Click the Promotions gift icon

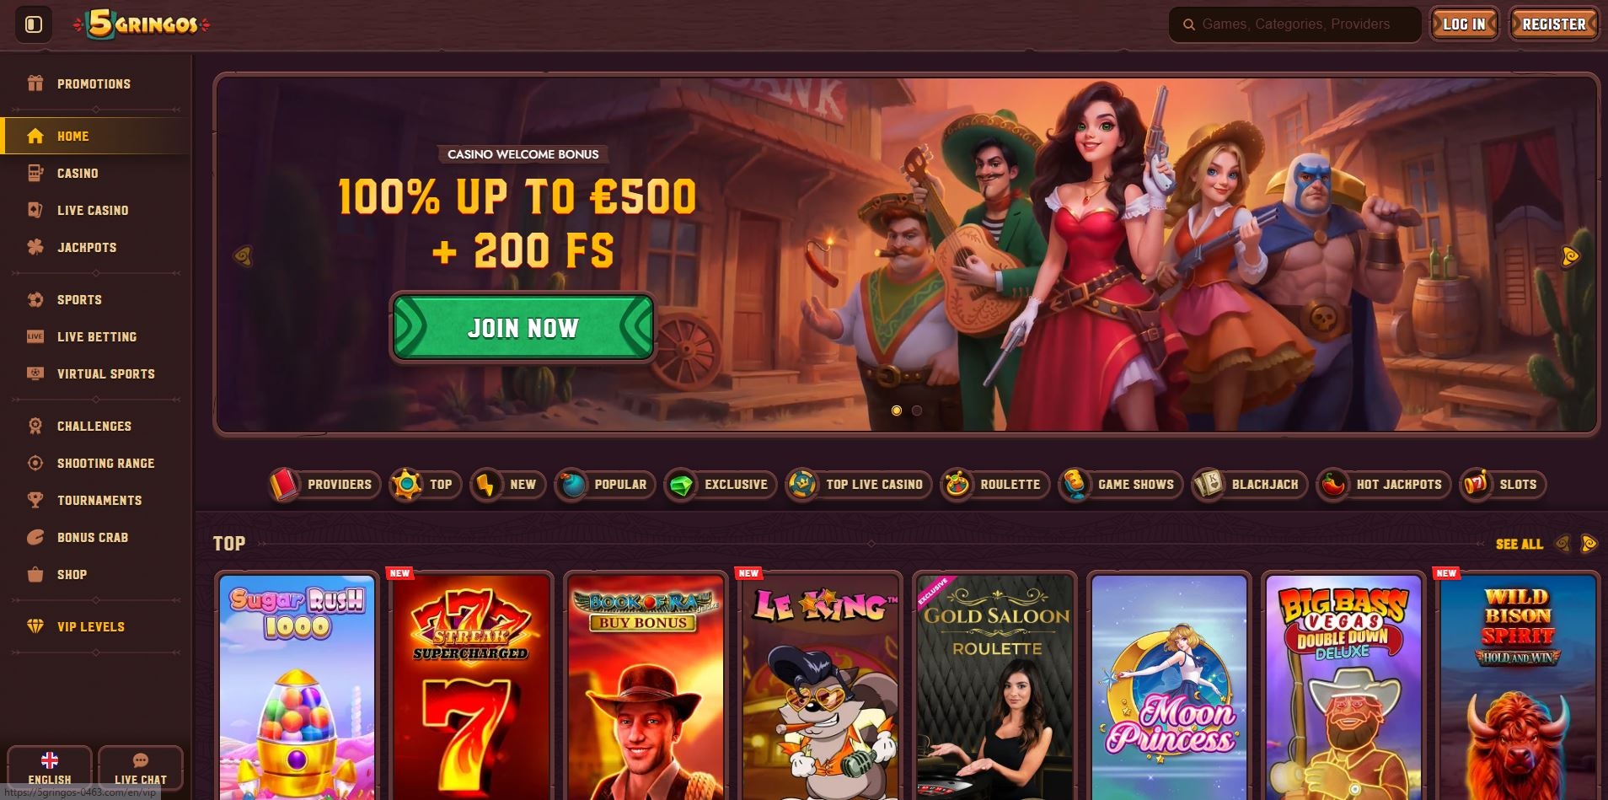coord(35,83)
